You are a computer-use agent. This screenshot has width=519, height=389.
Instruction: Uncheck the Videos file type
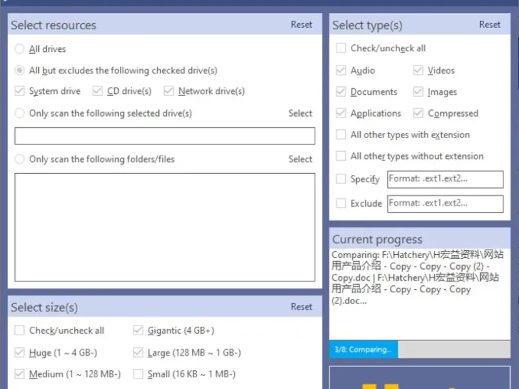click(418, 71)
